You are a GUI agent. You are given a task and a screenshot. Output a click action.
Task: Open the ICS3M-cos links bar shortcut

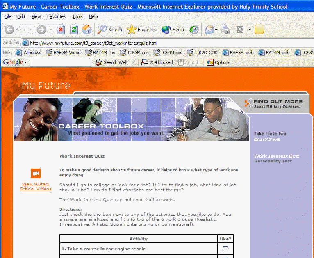134,53
